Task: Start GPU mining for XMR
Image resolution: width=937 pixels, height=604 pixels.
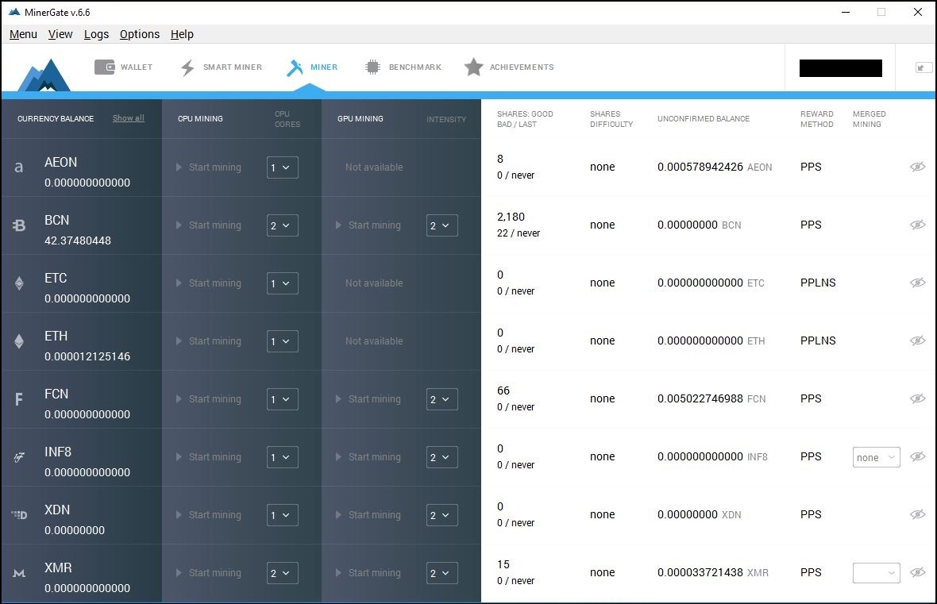Action: click(368, 573)
